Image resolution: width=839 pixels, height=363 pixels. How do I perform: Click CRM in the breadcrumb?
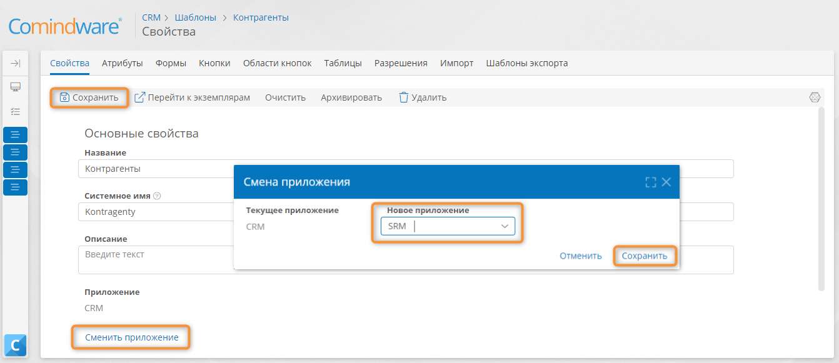pos(151,17)
